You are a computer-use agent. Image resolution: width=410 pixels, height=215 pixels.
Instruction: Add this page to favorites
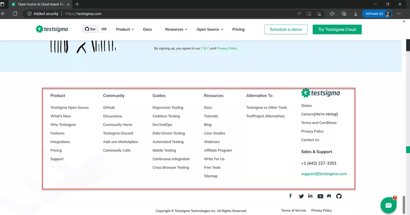[x=318, y=14]
